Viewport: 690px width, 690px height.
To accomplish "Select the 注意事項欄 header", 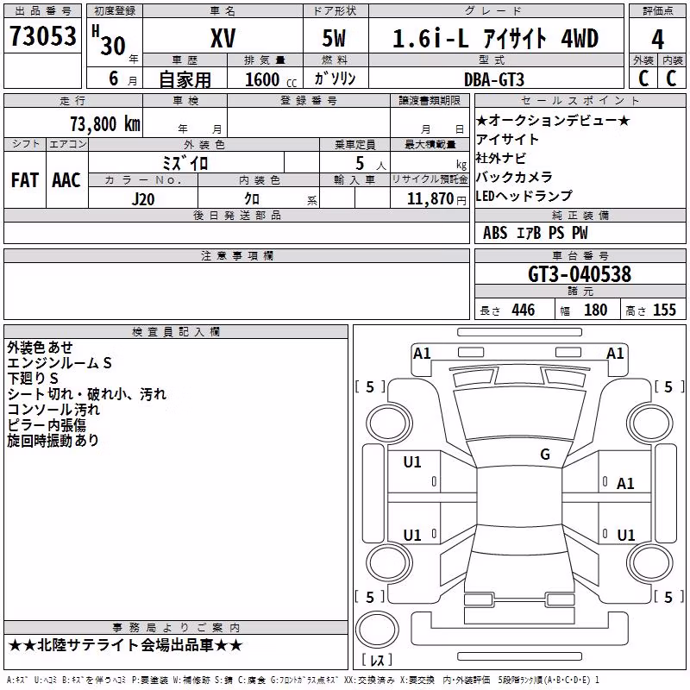I will pos(236,255).
